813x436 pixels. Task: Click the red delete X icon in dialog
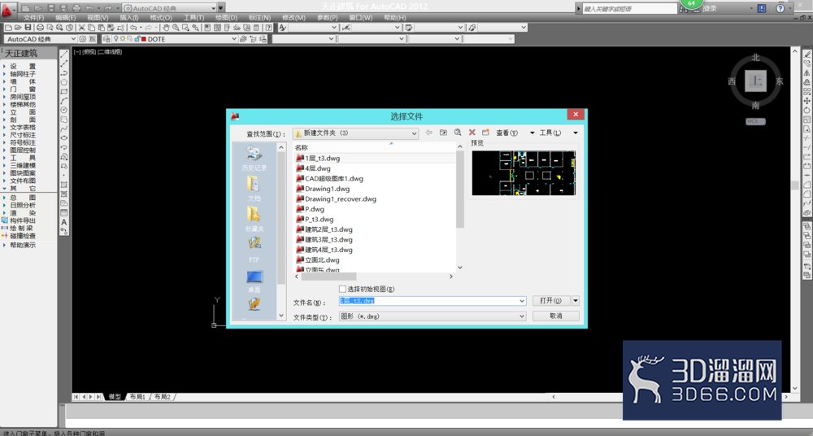(472, 133)
